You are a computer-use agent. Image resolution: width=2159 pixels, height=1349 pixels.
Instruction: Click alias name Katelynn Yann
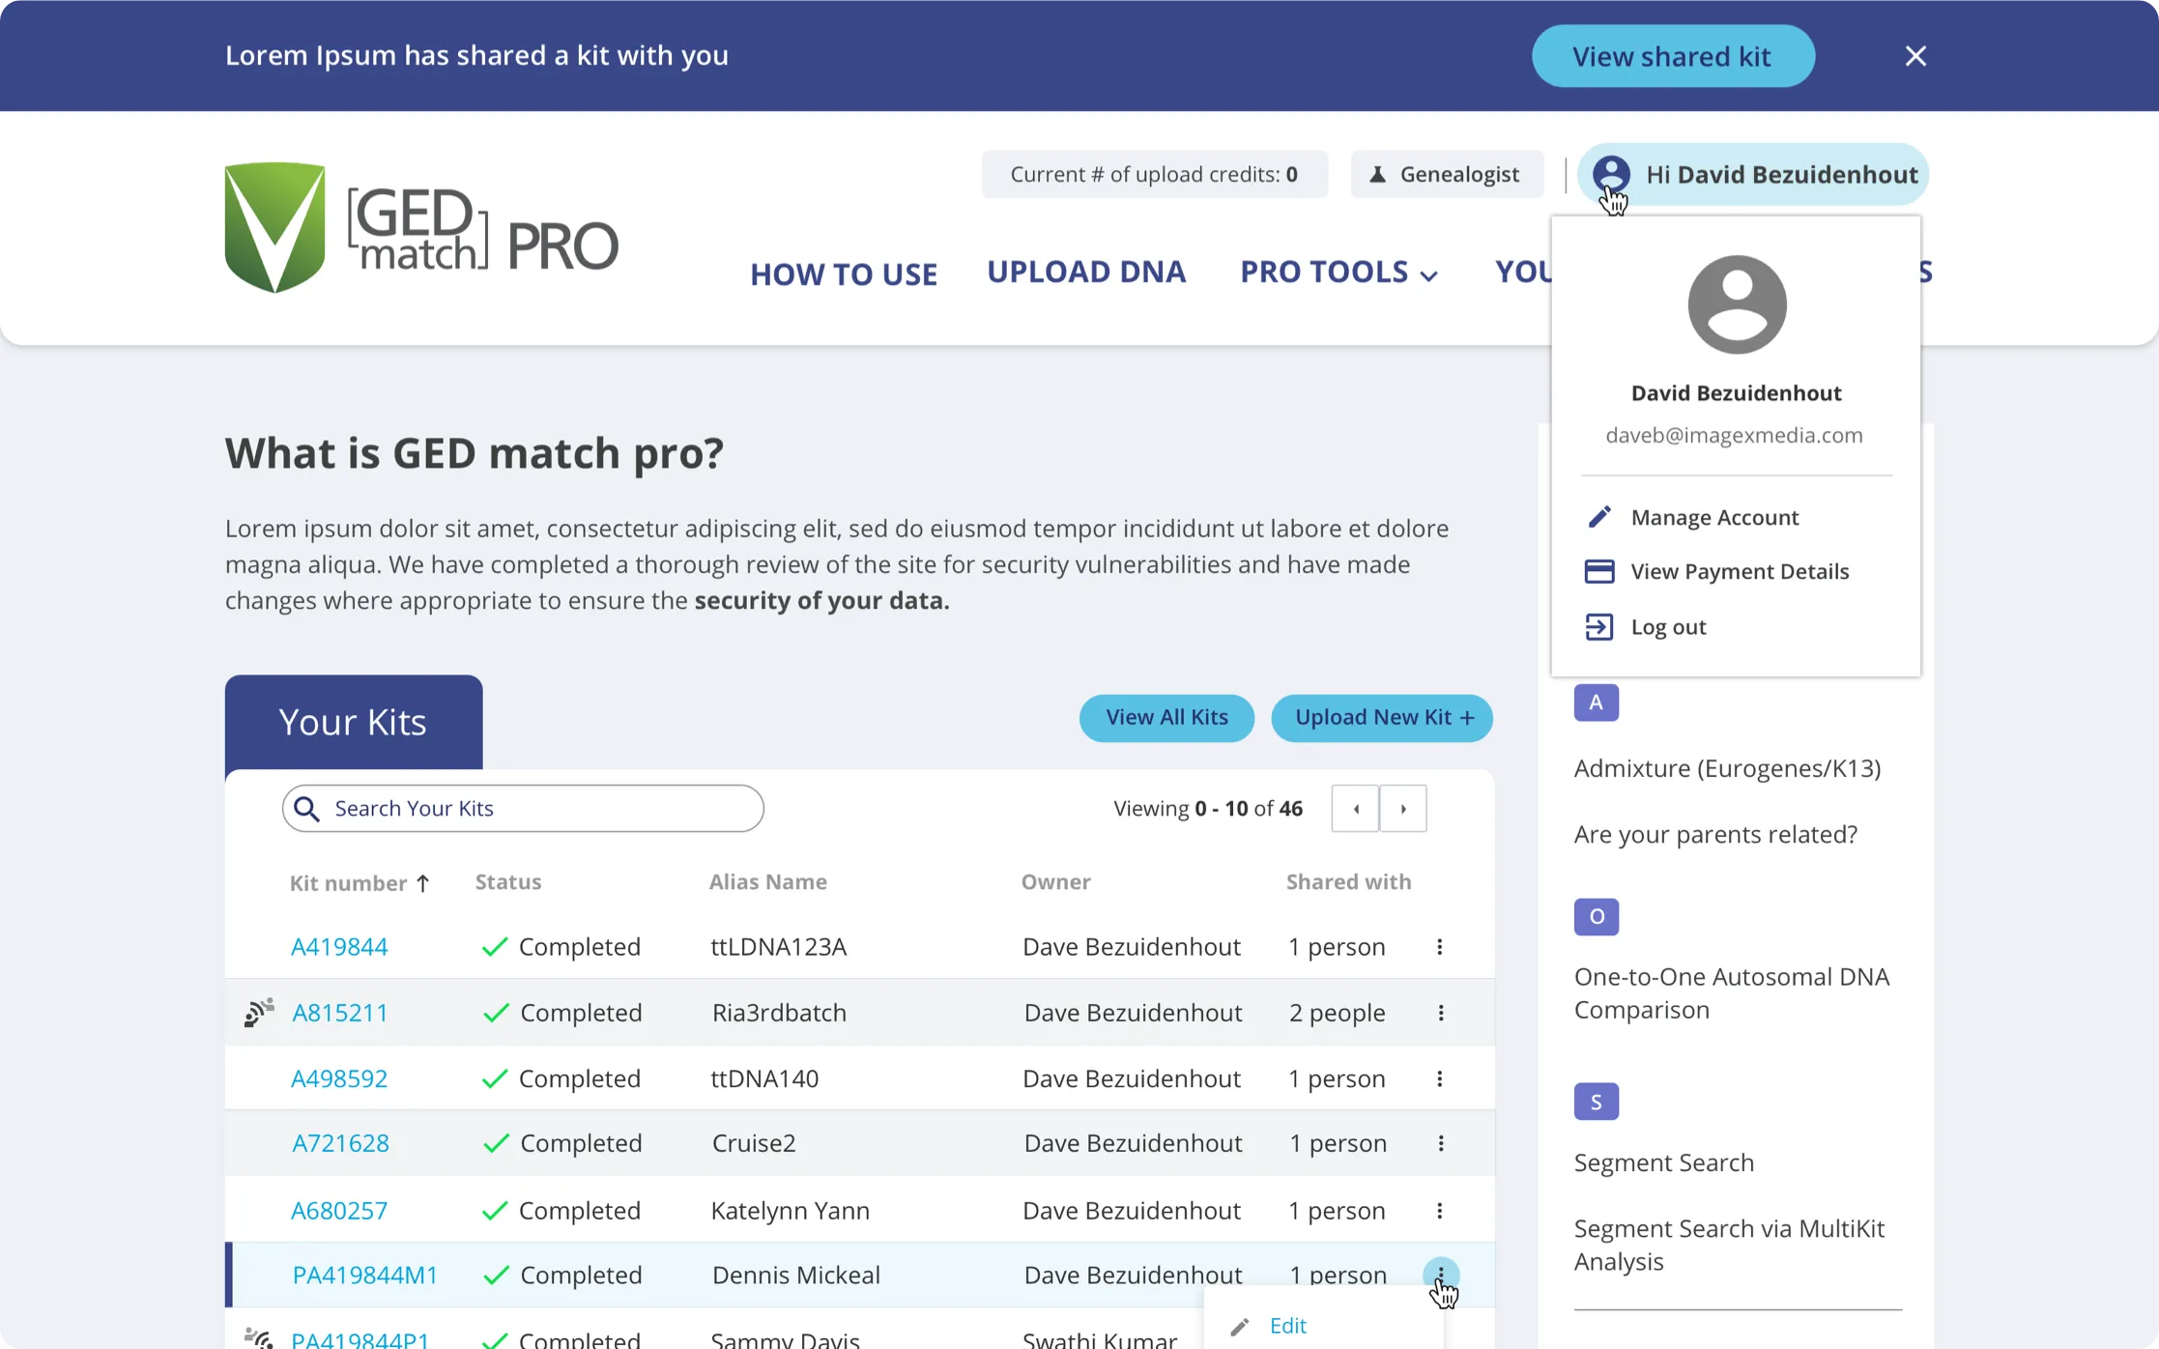(791, 1211)
